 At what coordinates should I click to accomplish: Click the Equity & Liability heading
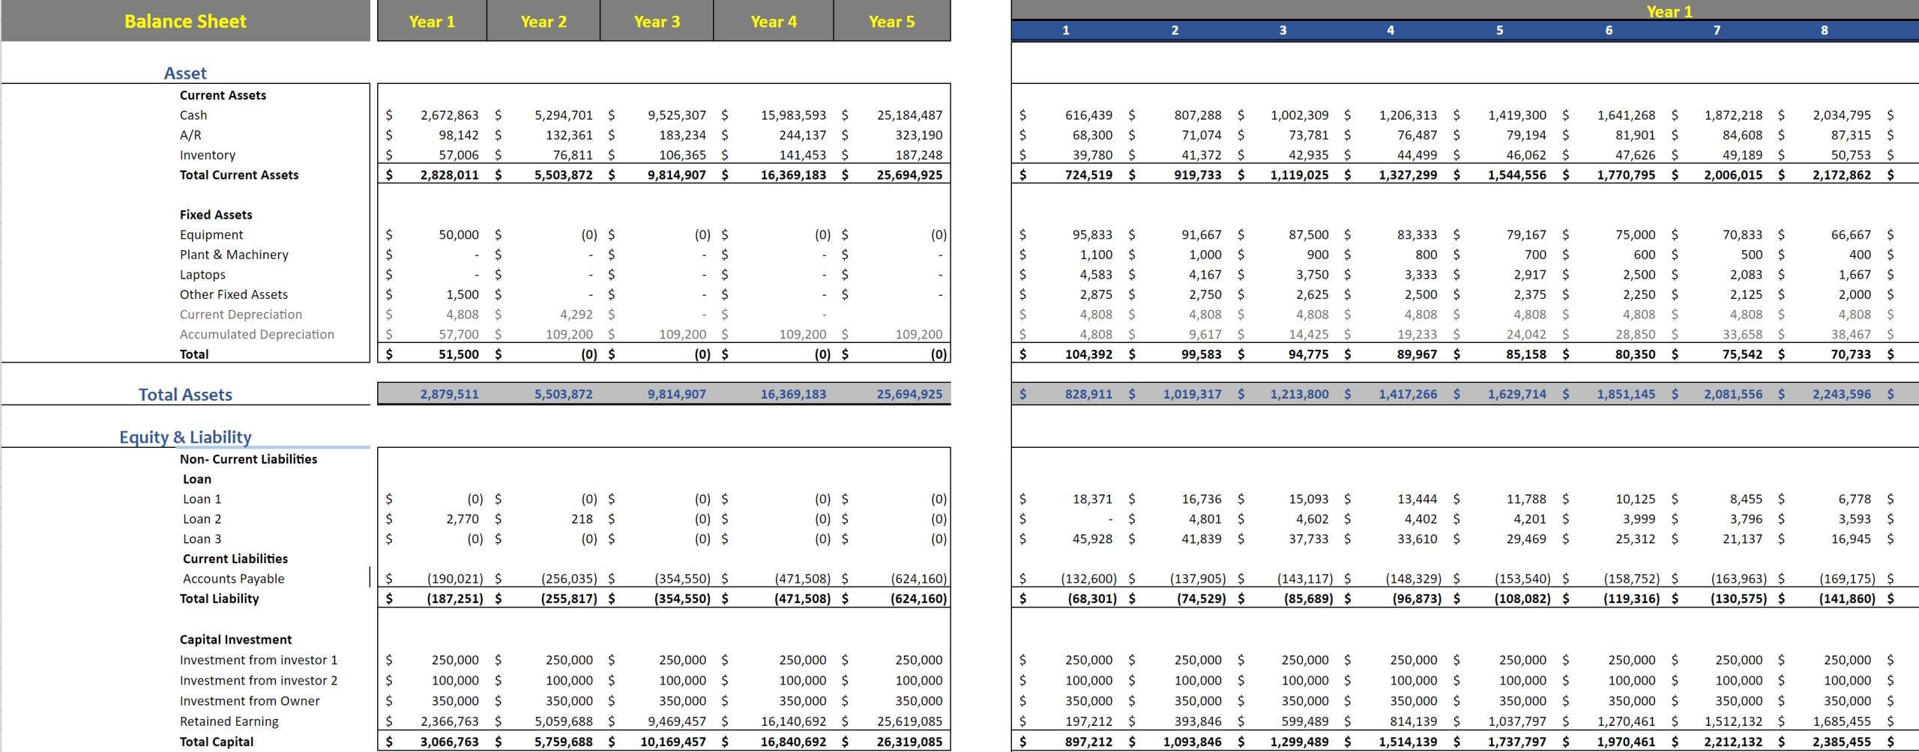coord(184,437)
